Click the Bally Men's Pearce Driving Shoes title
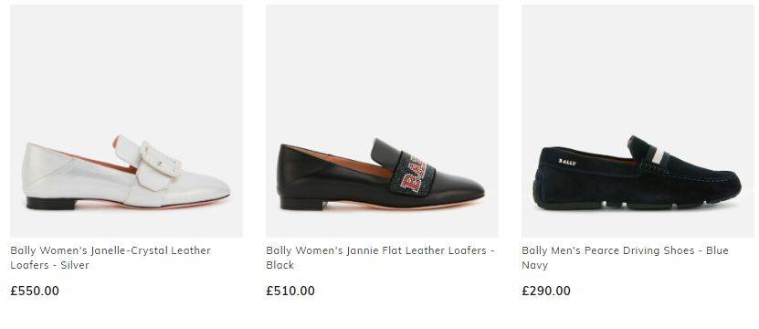Image resolution: width=759 pixels, height=329 pixels. tap(625, 258)
